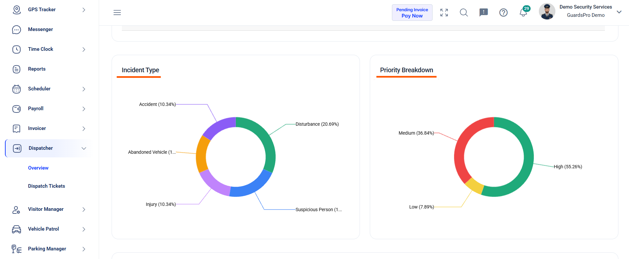Click the Reports document icon
Screen dimensions: 629x259
point(17,69)
